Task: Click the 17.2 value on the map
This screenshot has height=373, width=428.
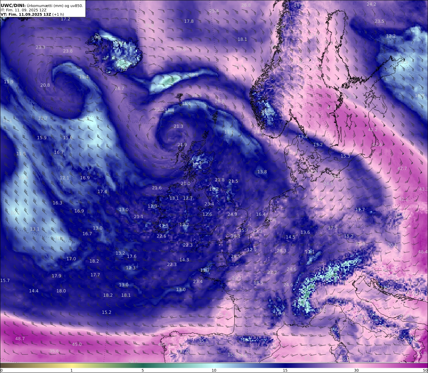Action: pyautogui.click(x=66, y=19)
